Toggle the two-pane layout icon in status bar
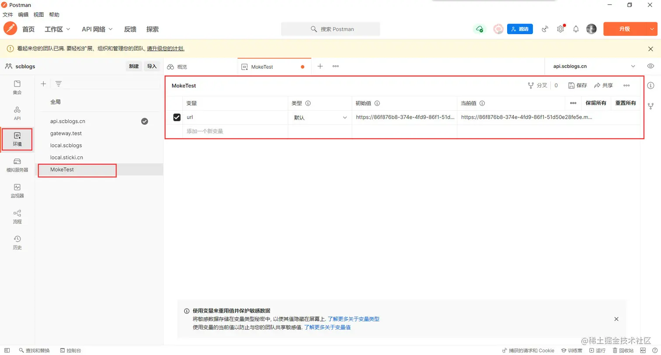Viewport: 661px width, 355px height. [642, 350]
